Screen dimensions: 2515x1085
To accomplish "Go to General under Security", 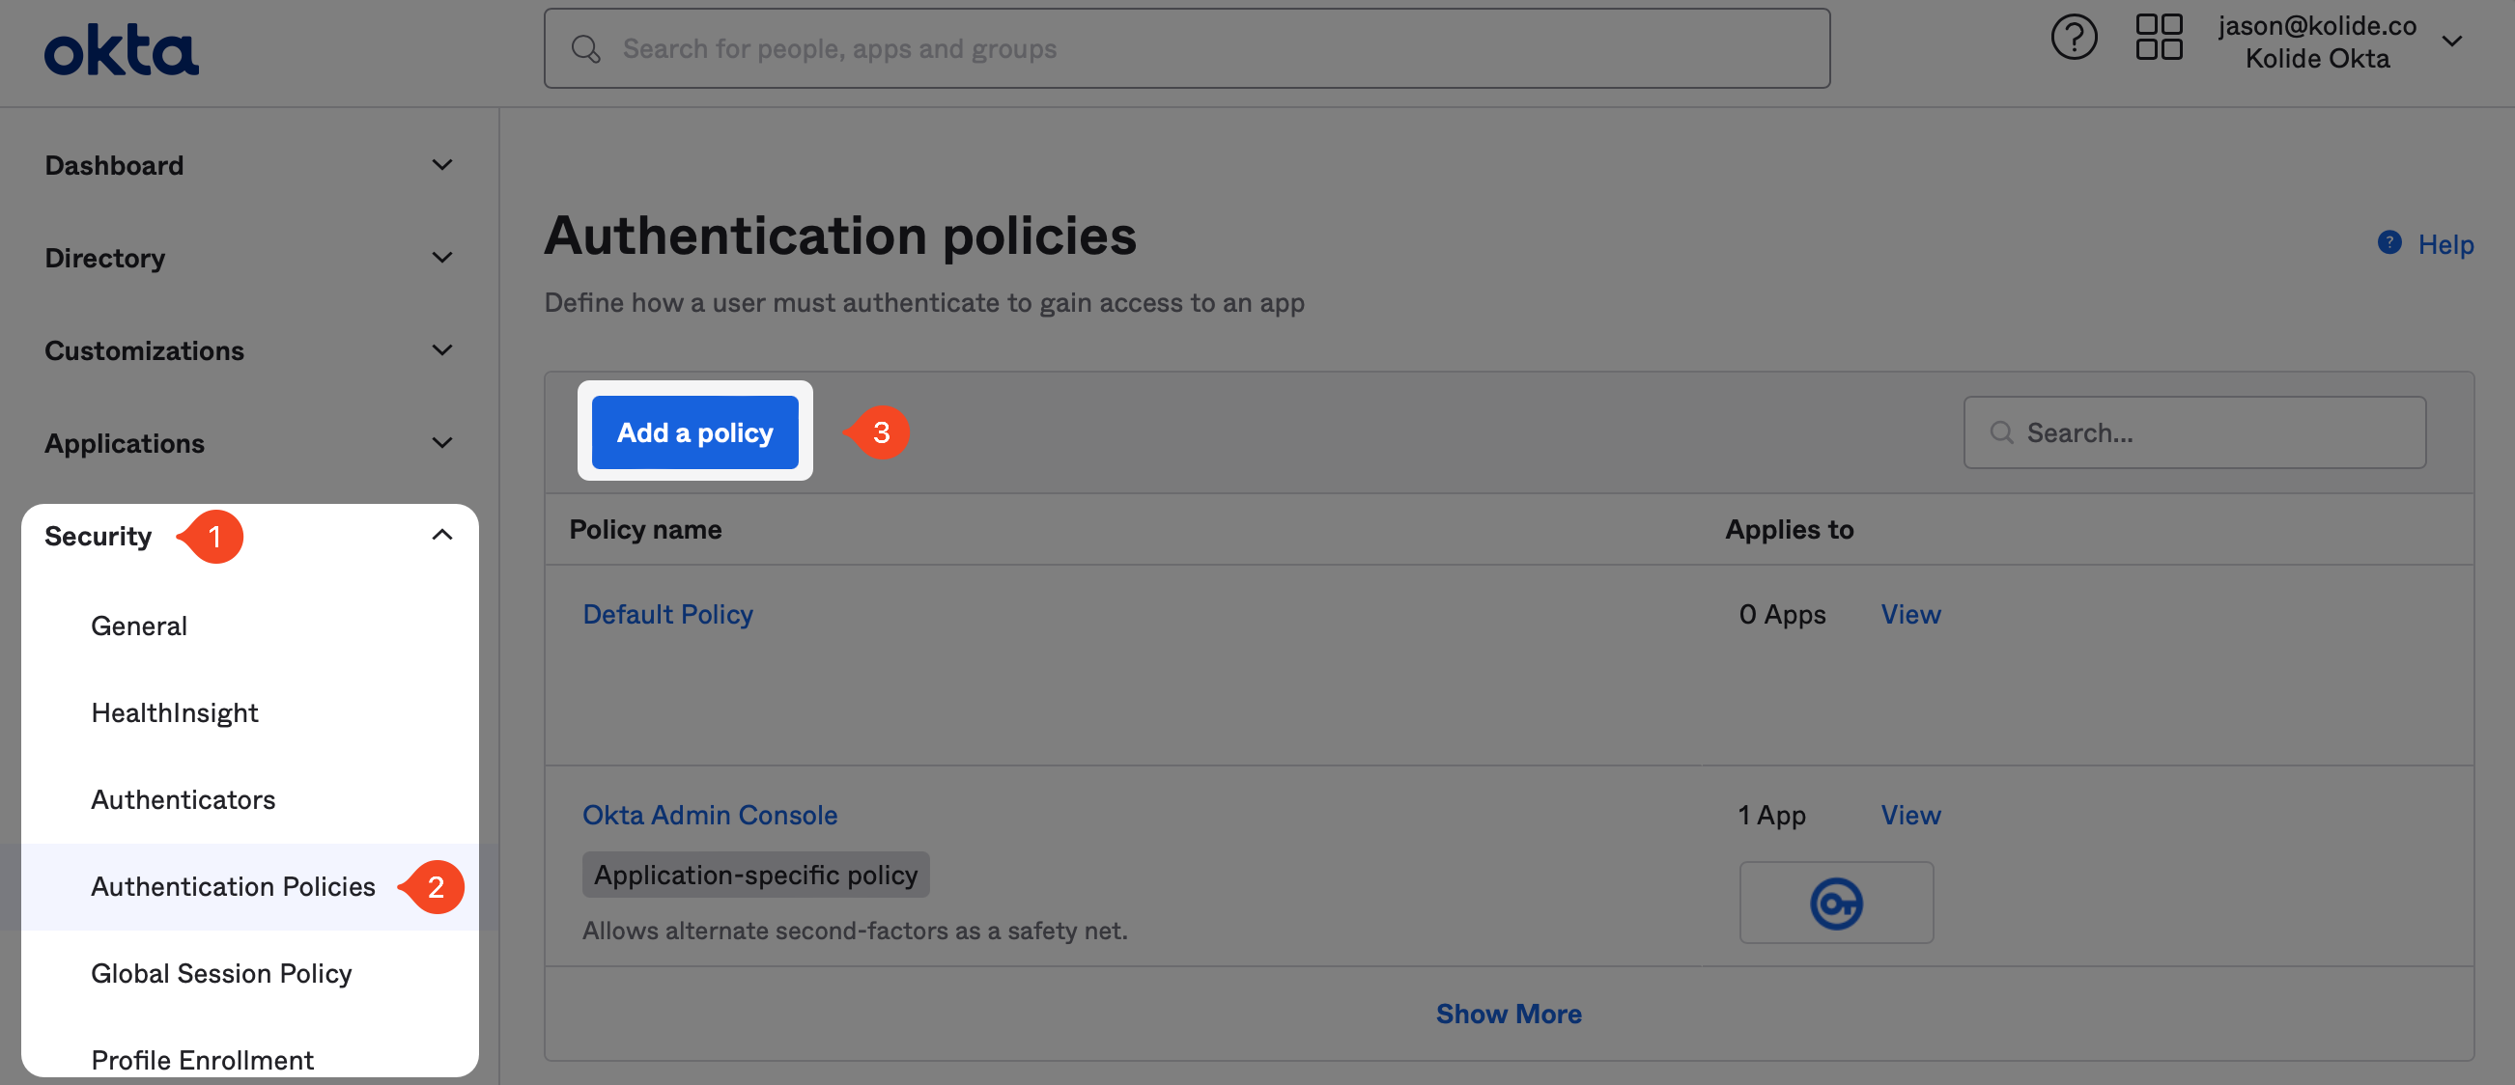I will pyautogui.click(x=139, y=626).
